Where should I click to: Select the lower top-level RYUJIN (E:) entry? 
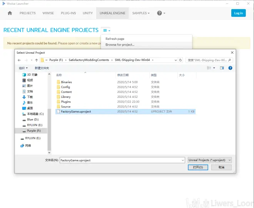(x=30, y=138)
